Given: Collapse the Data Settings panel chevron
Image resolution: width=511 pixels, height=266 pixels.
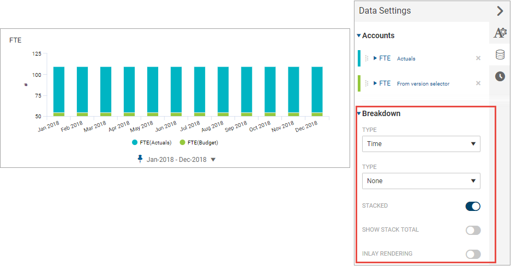Looking at the screenshot, I should 500,11.
